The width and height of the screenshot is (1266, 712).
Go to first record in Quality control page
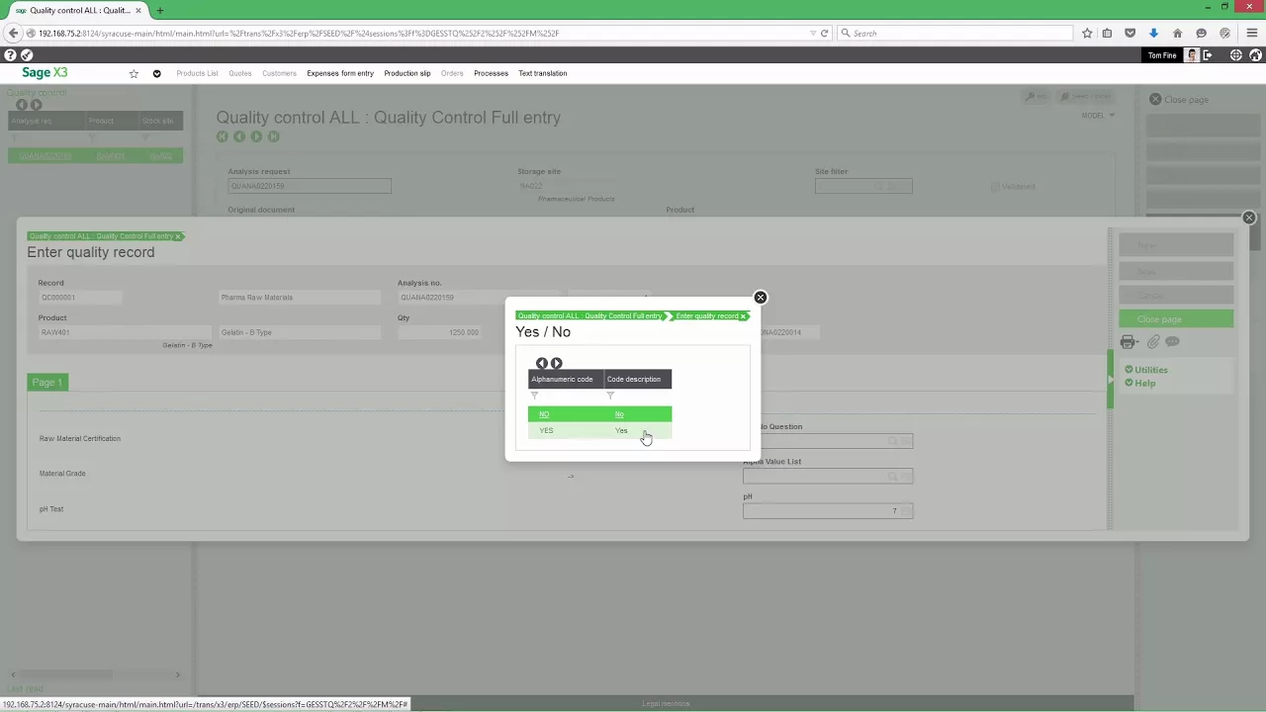click(223, 136)
